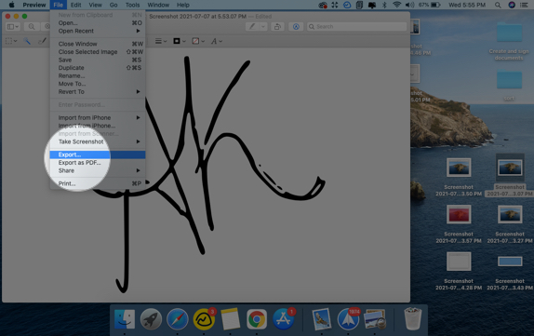Viewport: 534px width, 336px height.
Task: Click the Rotate toolbar button
Action: click(277, 27)
